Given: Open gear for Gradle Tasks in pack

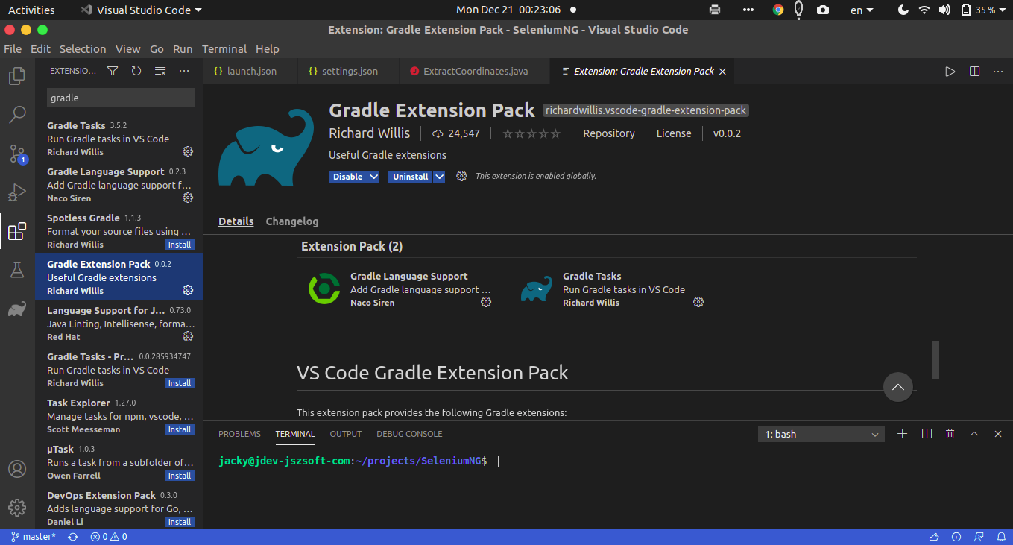Looking at the screenshot, I should (x=698, y=302).
